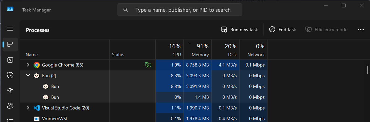The width and height of the screenshot is (370, 122).
Task: Click the green efficiency leaf on Chrome row
Action: coord(148,65)
